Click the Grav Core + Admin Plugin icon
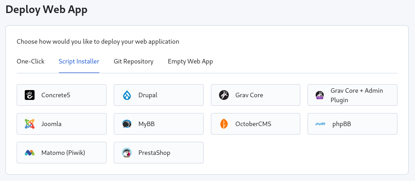 (x=320, y=95)
